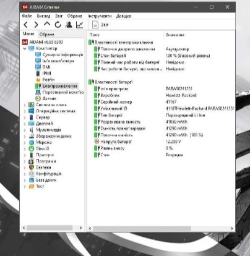Click the right panel scroll-right arrow
Screen dimensions: 250x256
pos(232,228)
